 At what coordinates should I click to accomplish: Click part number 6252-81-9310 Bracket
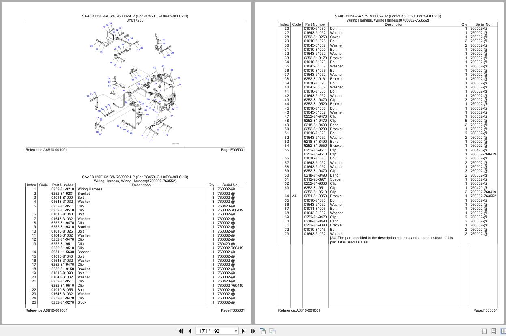point(62,227)
